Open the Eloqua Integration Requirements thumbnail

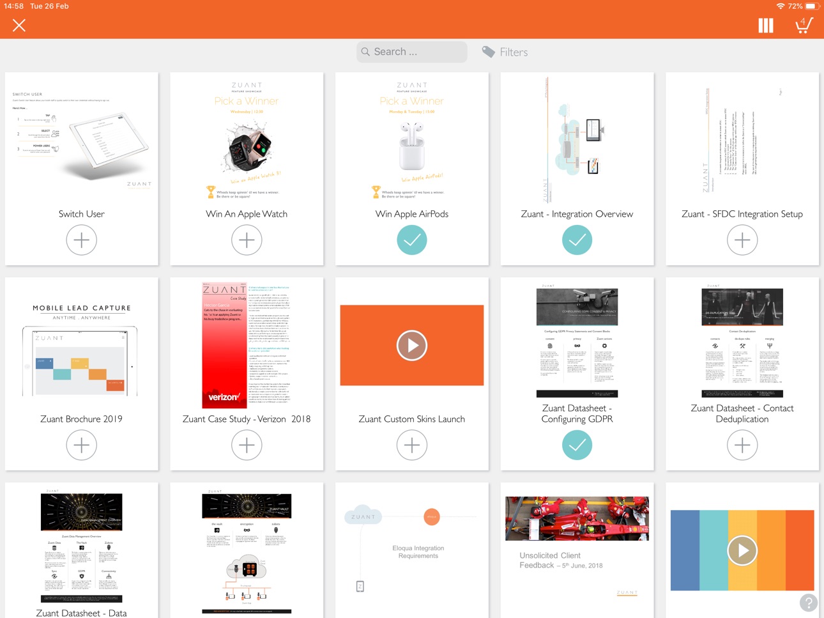click(412, 551)
